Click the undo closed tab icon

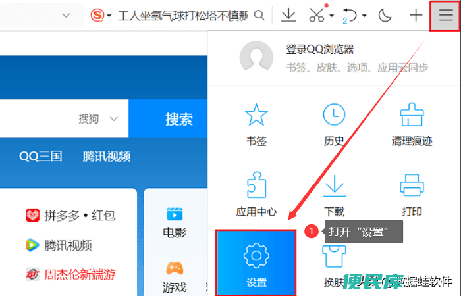click(350, 16)
